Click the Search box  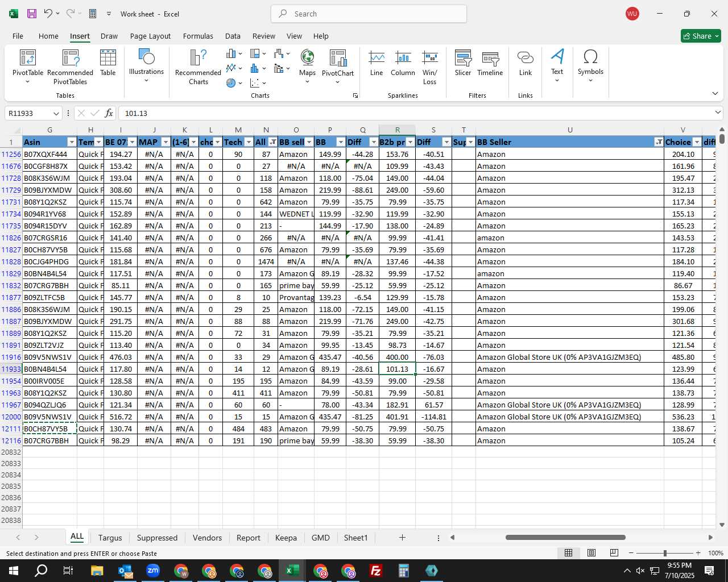click(x=369, y=14)
